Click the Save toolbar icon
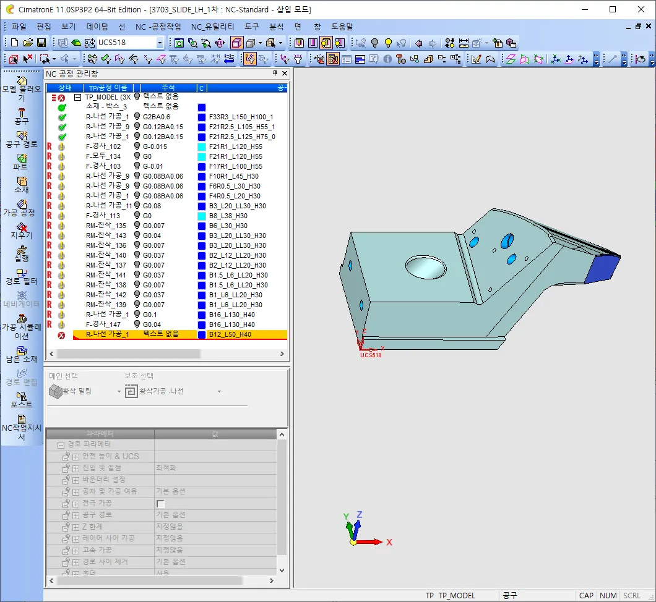656x602 pixels. [x=41, y=43]
